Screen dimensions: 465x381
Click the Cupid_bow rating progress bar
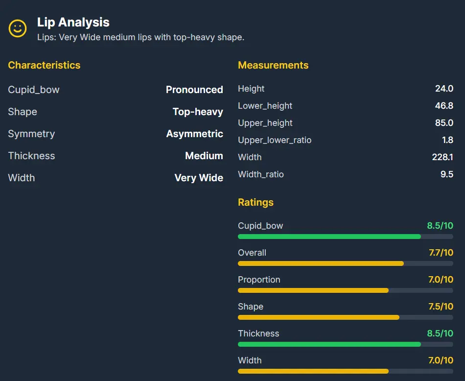[x=345, y=237]
